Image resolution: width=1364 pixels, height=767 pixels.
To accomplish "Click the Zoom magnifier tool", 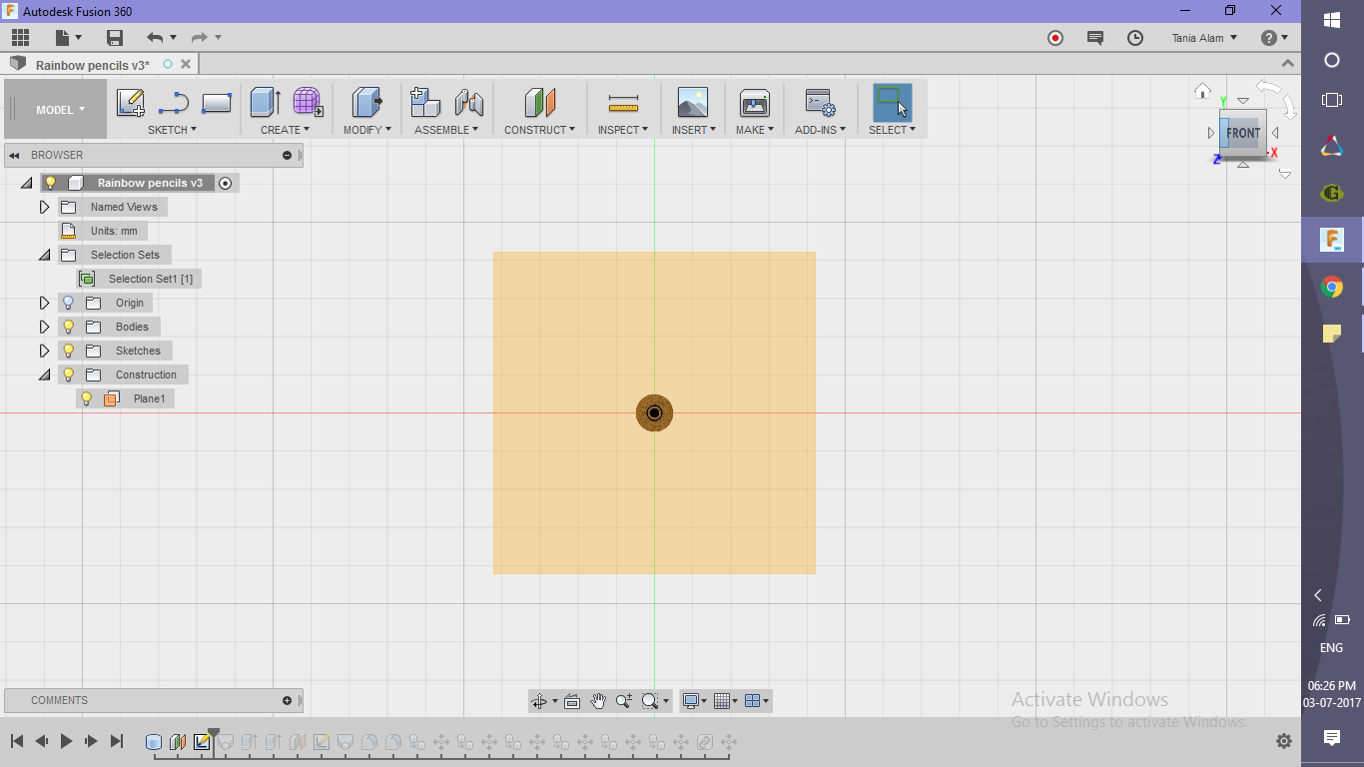I will [624, 701].
